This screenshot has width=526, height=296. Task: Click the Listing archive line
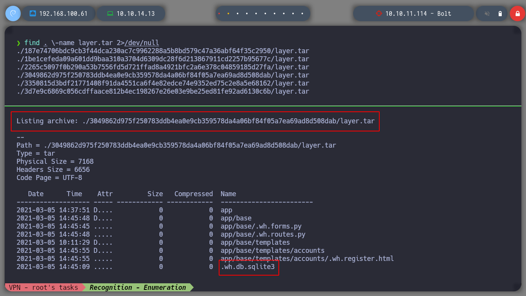pos(196,121)
